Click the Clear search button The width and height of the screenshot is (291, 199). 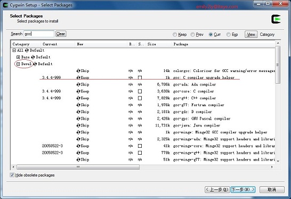[x=61, y=34]
